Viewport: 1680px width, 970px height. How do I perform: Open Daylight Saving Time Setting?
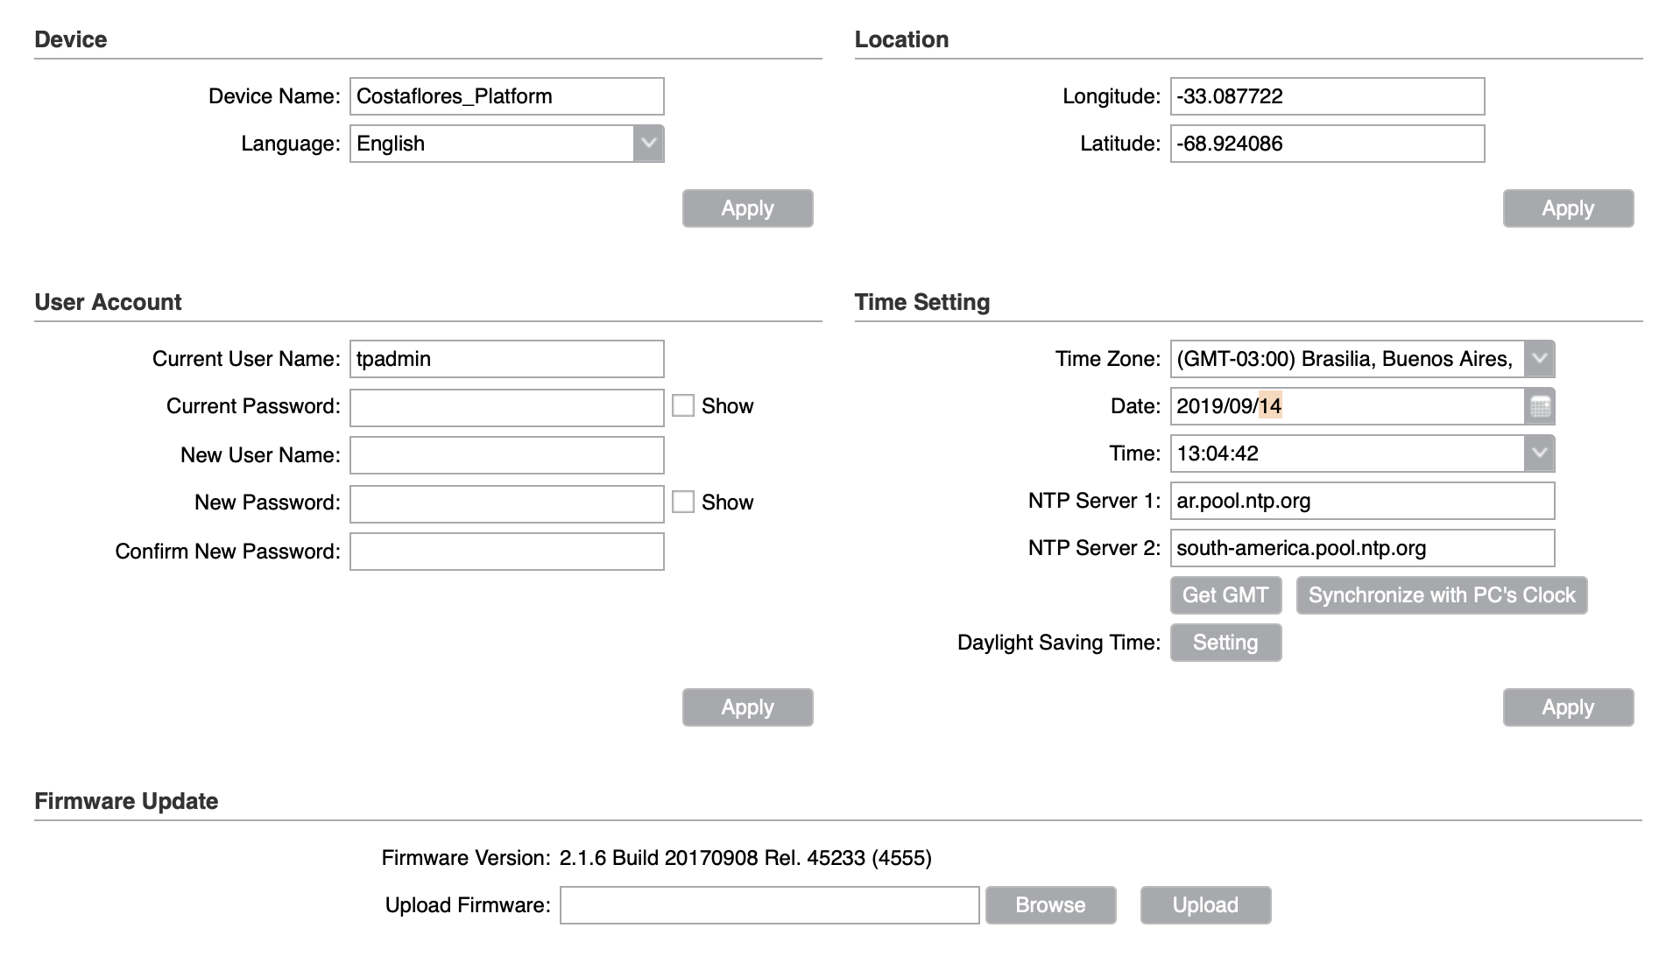click(1225, 643)
